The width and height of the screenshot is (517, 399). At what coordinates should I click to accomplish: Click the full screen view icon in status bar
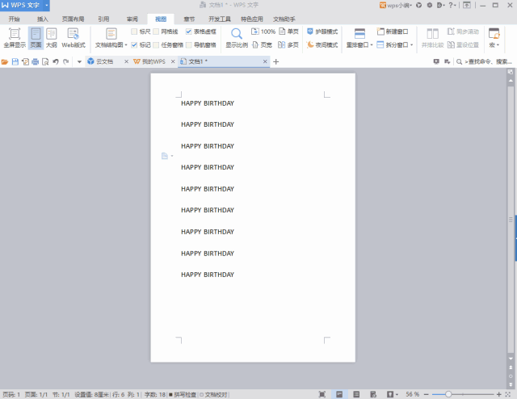point(322,394)
